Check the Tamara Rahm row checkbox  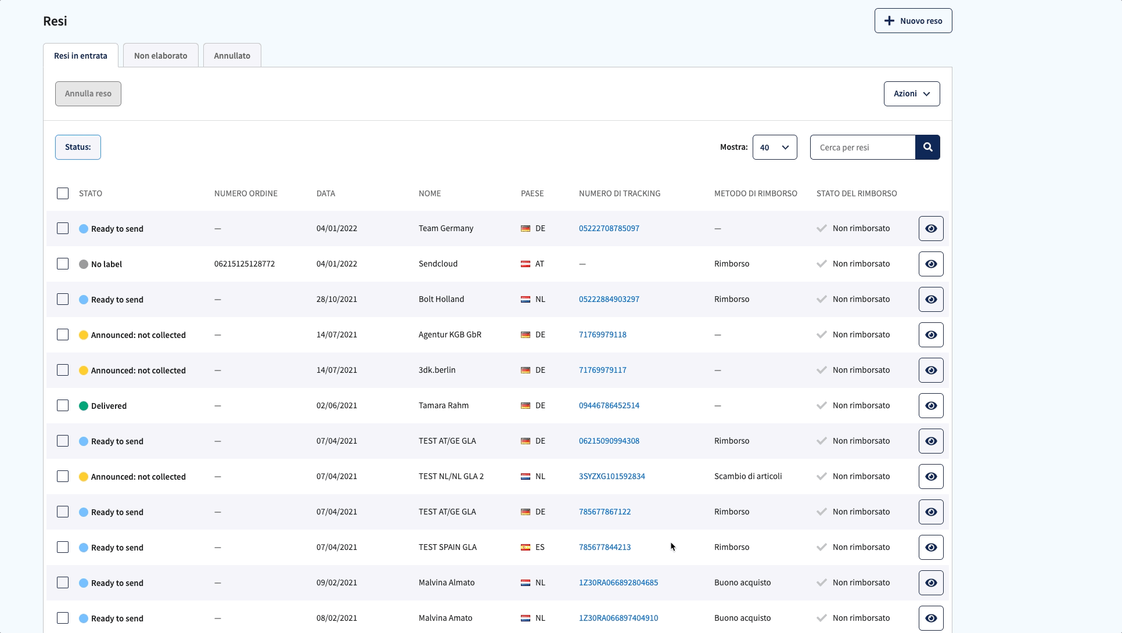point(63,405)
